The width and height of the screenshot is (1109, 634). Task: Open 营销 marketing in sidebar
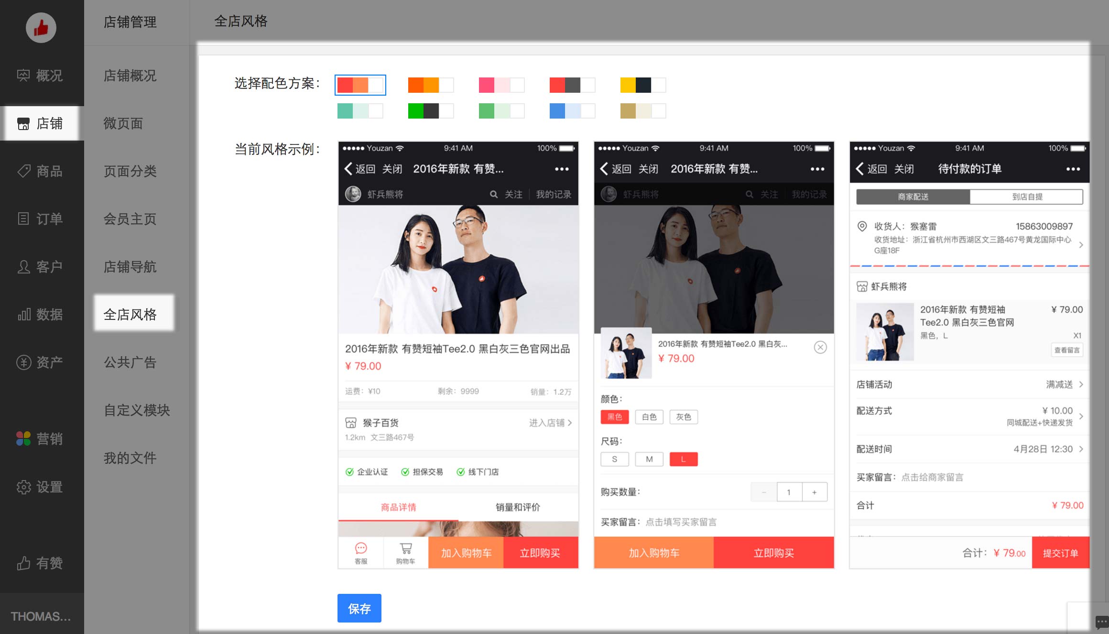tap(40, 438)
